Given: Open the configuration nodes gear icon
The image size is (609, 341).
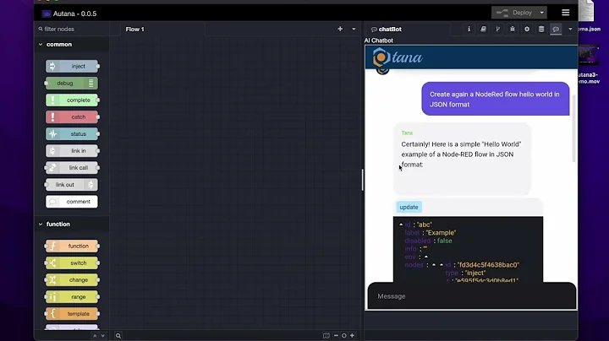Looking at the screenshot, I should pyautogui.click(x=527, y=29).
